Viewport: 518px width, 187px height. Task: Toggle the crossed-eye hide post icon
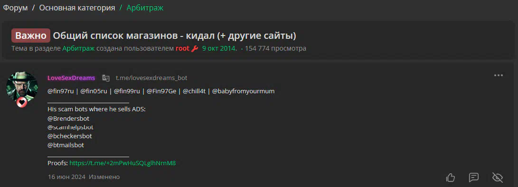click(x=498, y=178)
